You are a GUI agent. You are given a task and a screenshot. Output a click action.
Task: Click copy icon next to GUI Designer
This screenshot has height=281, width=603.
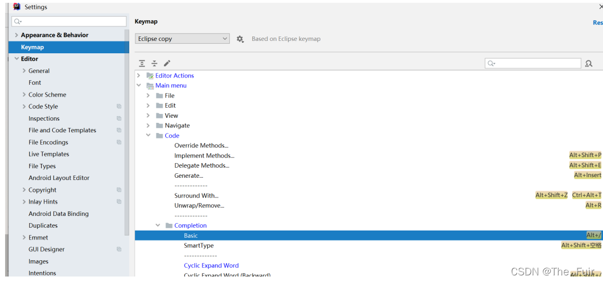[119, 249]
